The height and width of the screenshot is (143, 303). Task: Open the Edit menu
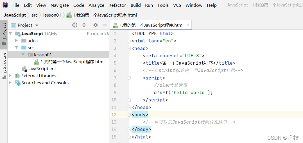point(28,5)
